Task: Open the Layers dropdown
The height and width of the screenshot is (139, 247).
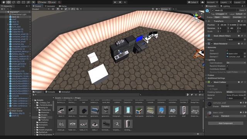Action: coord(226,2)
